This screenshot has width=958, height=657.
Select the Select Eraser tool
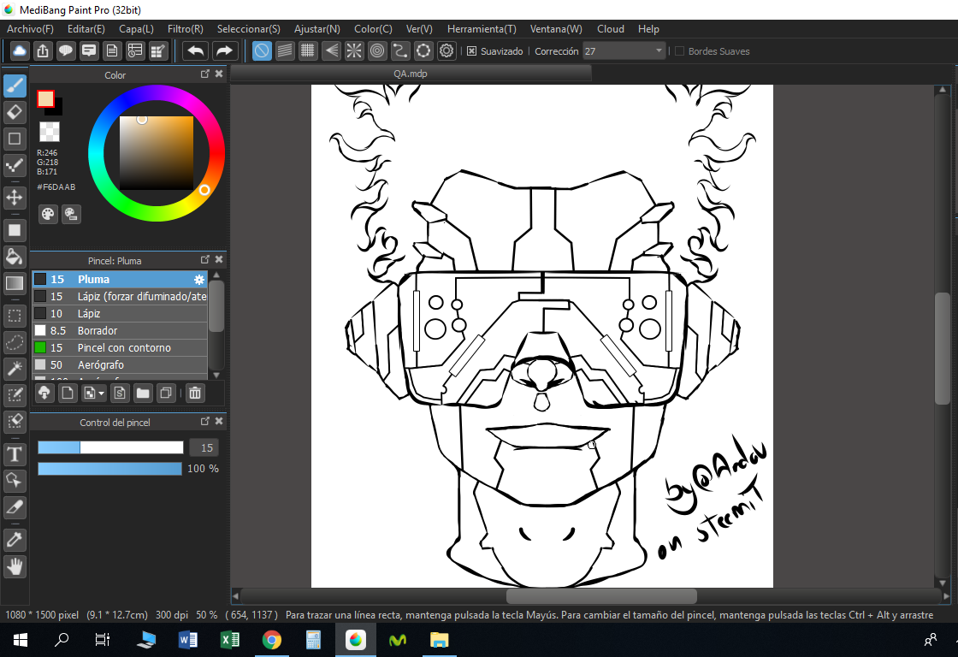click(15, 421)
